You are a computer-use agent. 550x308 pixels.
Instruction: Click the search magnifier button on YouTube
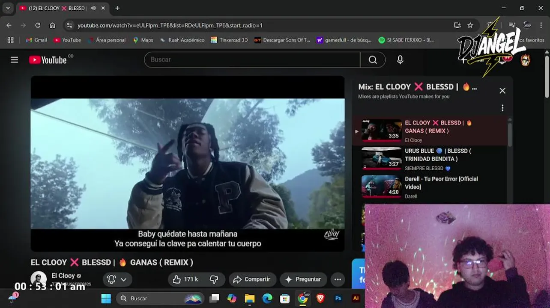(x=373, y=60)
